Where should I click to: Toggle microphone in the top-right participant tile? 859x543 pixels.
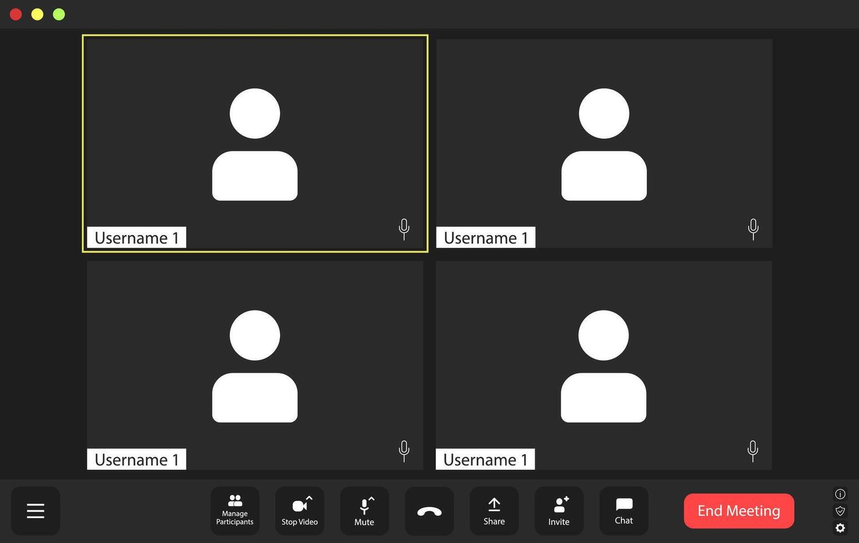(x=753, y=229)
